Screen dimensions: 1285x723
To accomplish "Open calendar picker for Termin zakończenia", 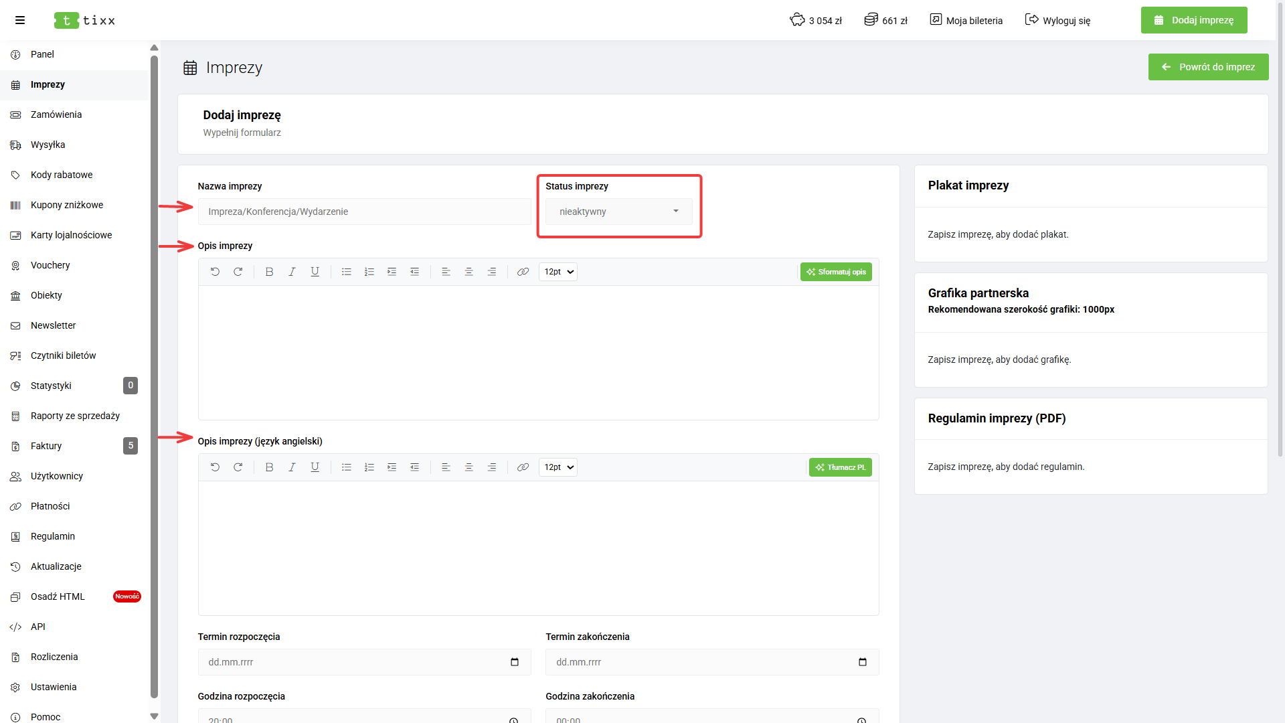I will coord(863,662).
